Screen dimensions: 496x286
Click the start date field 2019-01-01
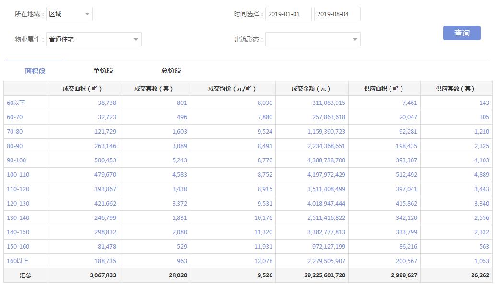(288, 14)
